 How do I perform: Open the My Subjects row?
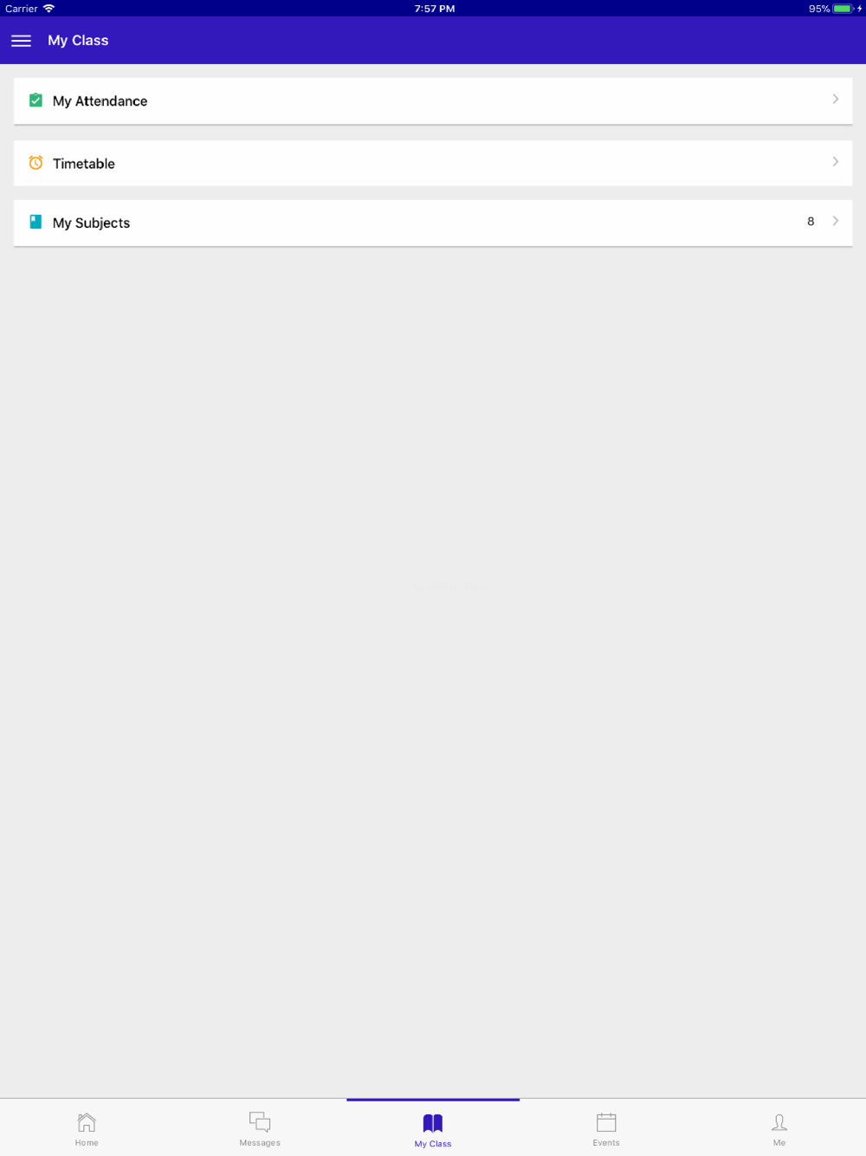click(x=433, y=223)
